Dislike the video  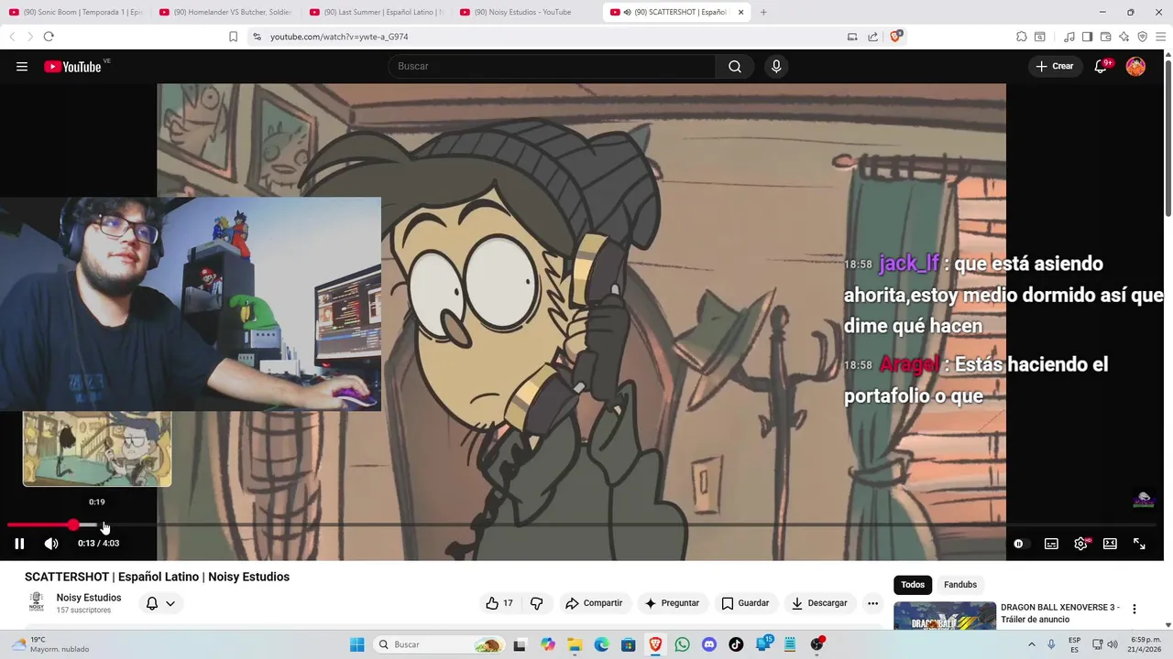pos(537,603)
